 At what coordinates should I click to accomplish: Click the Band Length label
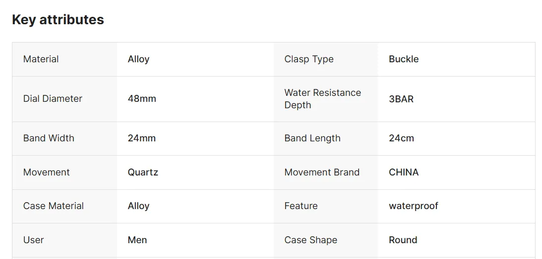(312, 138)
